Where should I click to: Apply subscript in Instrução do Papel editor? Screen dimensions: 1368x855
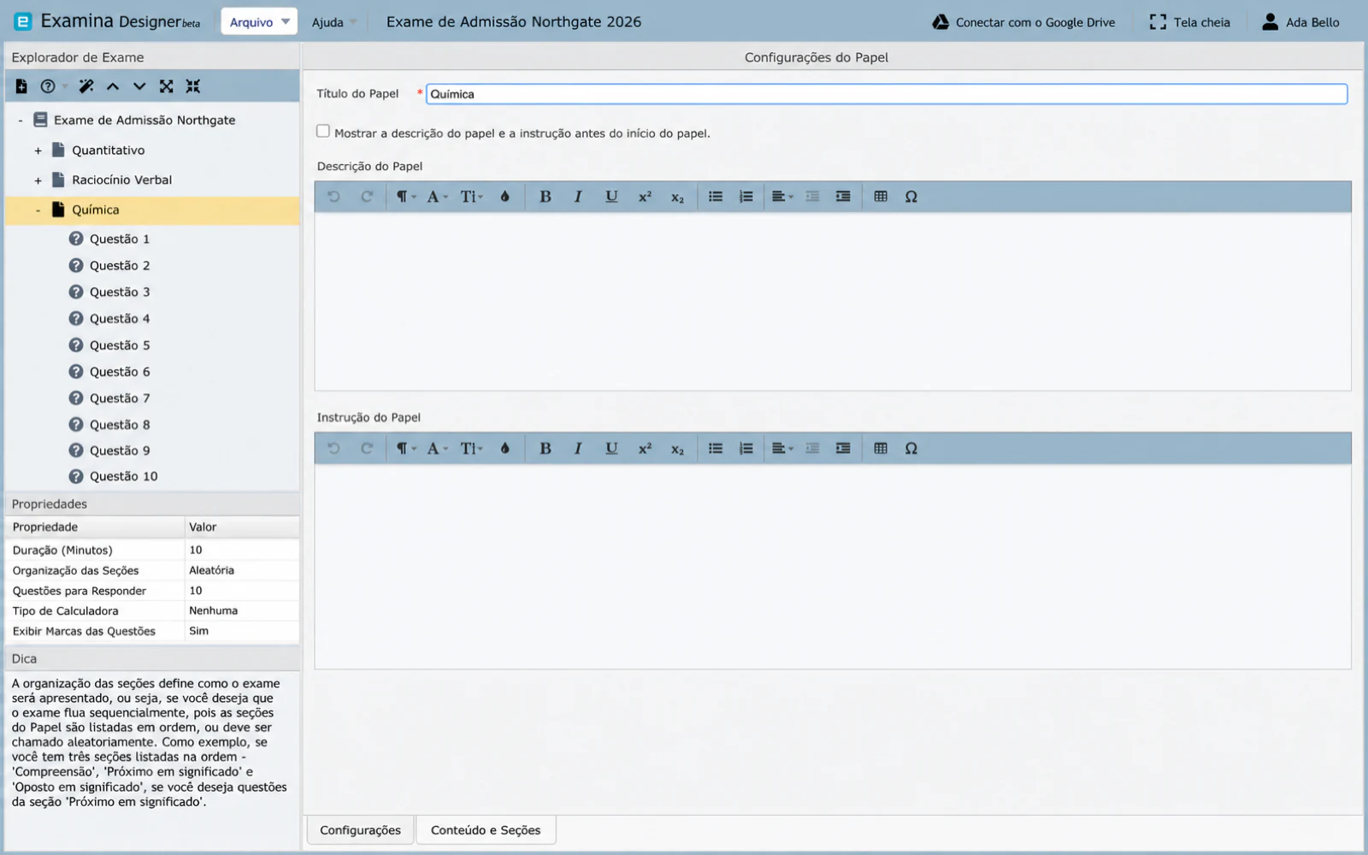point(677,449)
